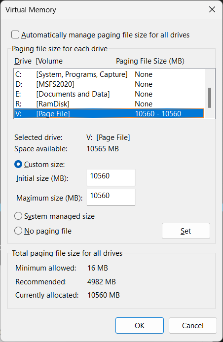Enable automatically manage paging file size checkbox
The height and width of the screenshot is (342, 223).
[15, 34]
